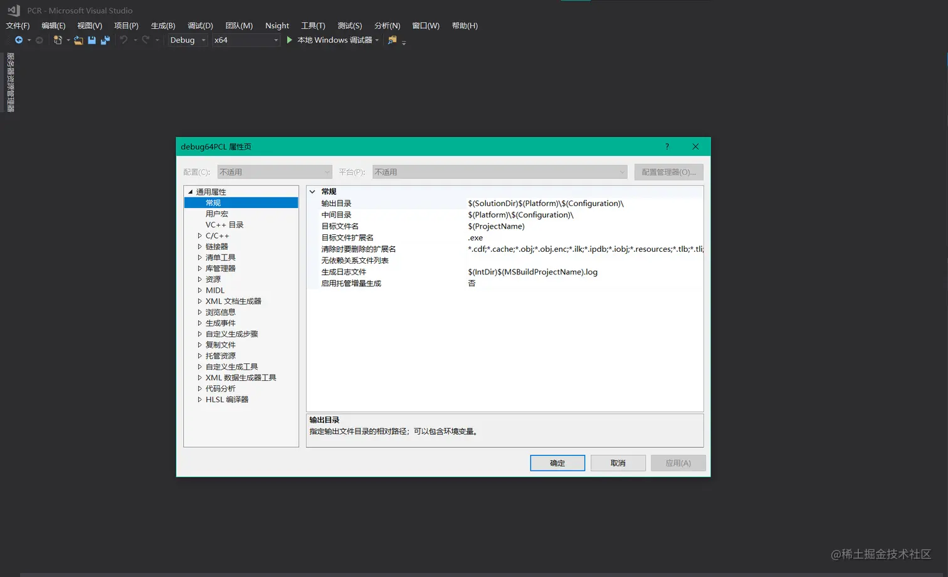Image resolution: width=948 pixels, height=577 pixels.
Task: Open the 配置 configuration combo box
Action: pos(274,172)
